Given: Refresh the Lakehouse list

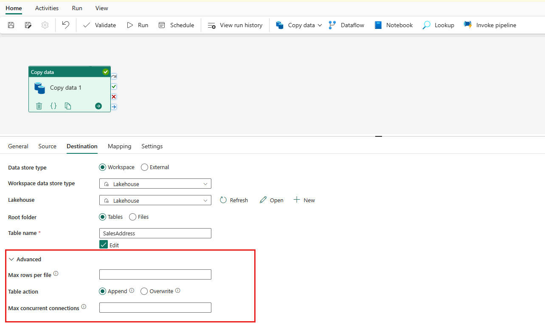Looking at the screenshot, I should pos(234,200).
